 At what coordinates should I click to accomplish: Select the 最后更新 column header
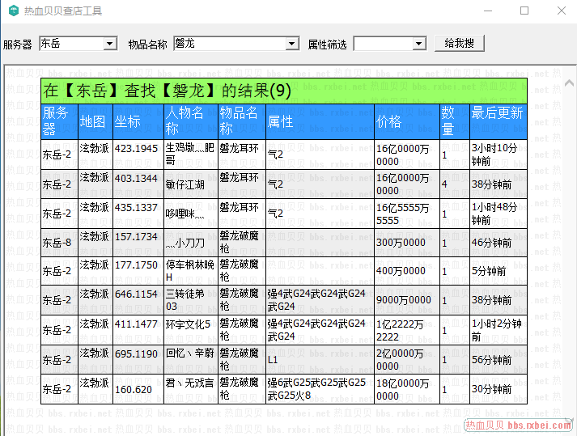[x=497, y=121]
